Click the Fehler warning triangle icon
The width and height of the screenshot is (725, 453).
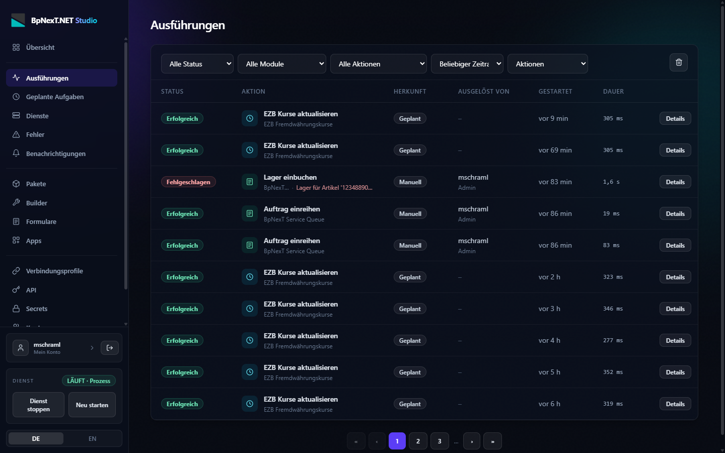coord(16,134)
